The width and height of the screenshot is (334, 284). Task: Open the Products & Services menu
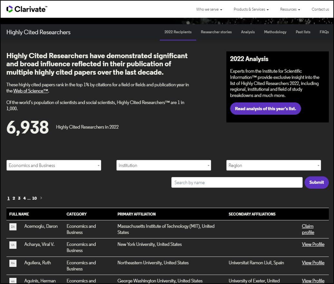click(x=251, y=9)
